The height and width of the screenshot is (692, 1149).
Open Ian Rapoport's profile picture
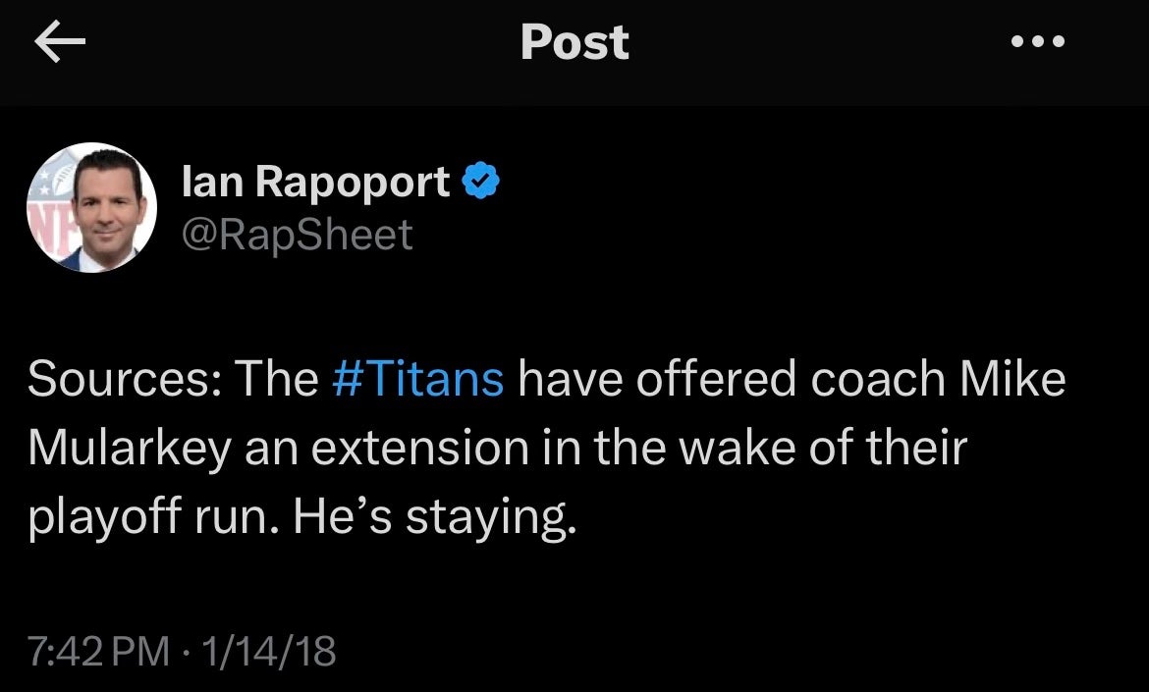91,208
